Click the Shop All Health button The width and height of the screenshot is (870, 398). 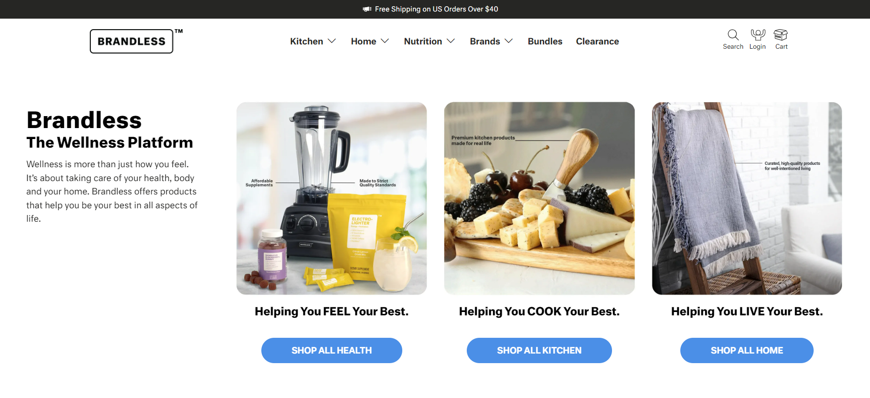point(332,350)
